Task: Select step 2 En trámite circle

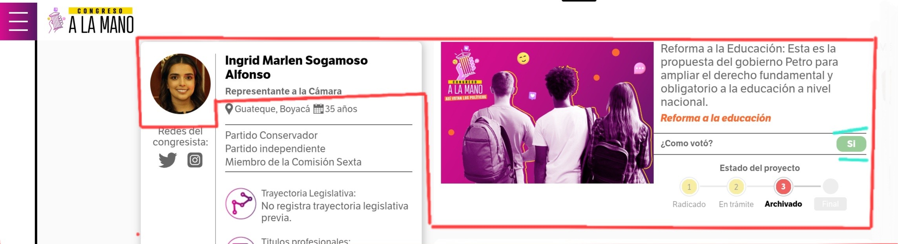Action: (736, 187)
